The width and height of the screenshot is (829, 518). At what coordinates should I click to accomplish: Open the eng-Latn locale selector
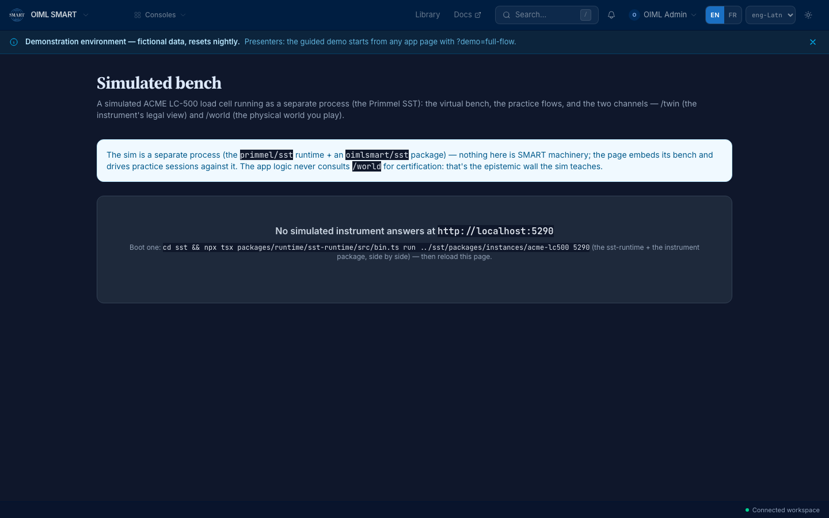coord(770,15)
